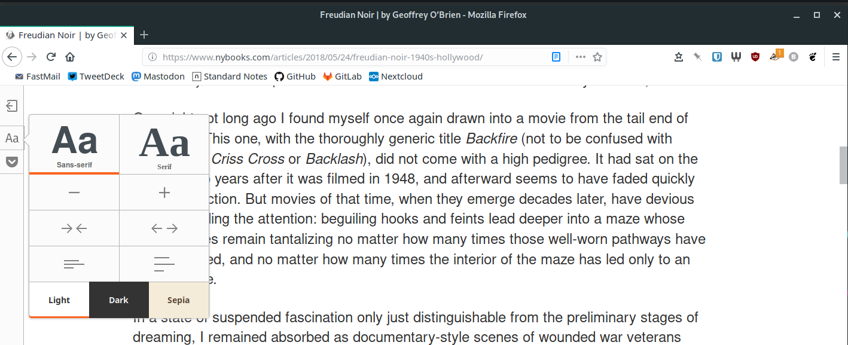The width and height of the screenshot is (848, 345).
Task: Bookmark this page with the star icon
Action: (597, 56)
